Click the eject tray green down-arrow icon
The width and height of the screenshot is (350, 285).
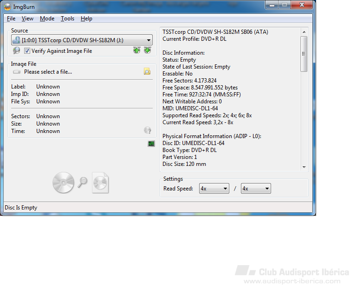click(x=147, y=51)
